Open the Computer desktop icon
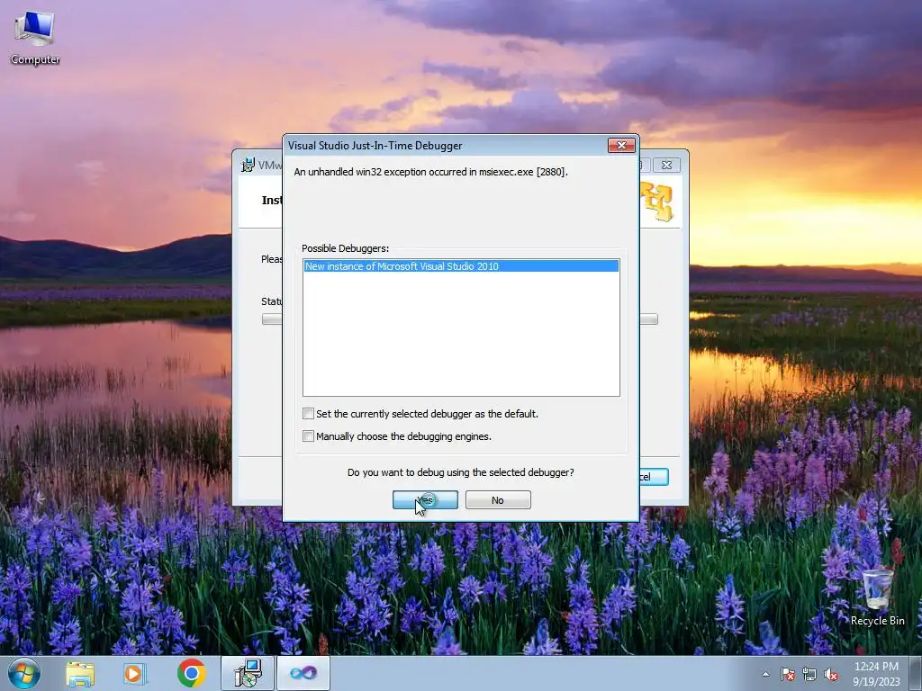The width and height of the screenshot is (922, 691). tap(35, 37)
